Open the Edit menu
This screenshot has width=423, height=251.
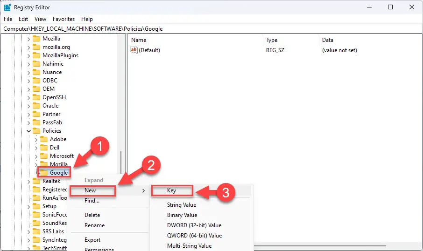(x=23, y=19)
